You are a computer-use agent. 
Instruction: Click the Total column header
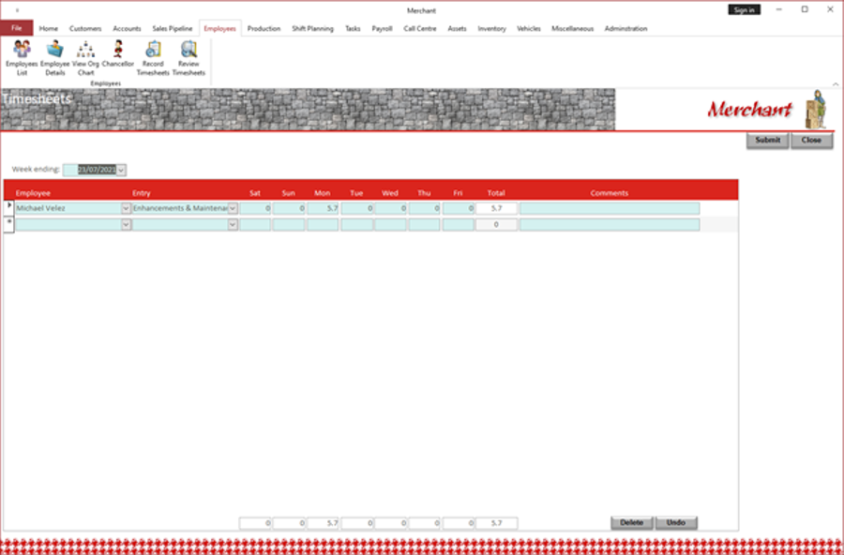(x=496, y=193)
